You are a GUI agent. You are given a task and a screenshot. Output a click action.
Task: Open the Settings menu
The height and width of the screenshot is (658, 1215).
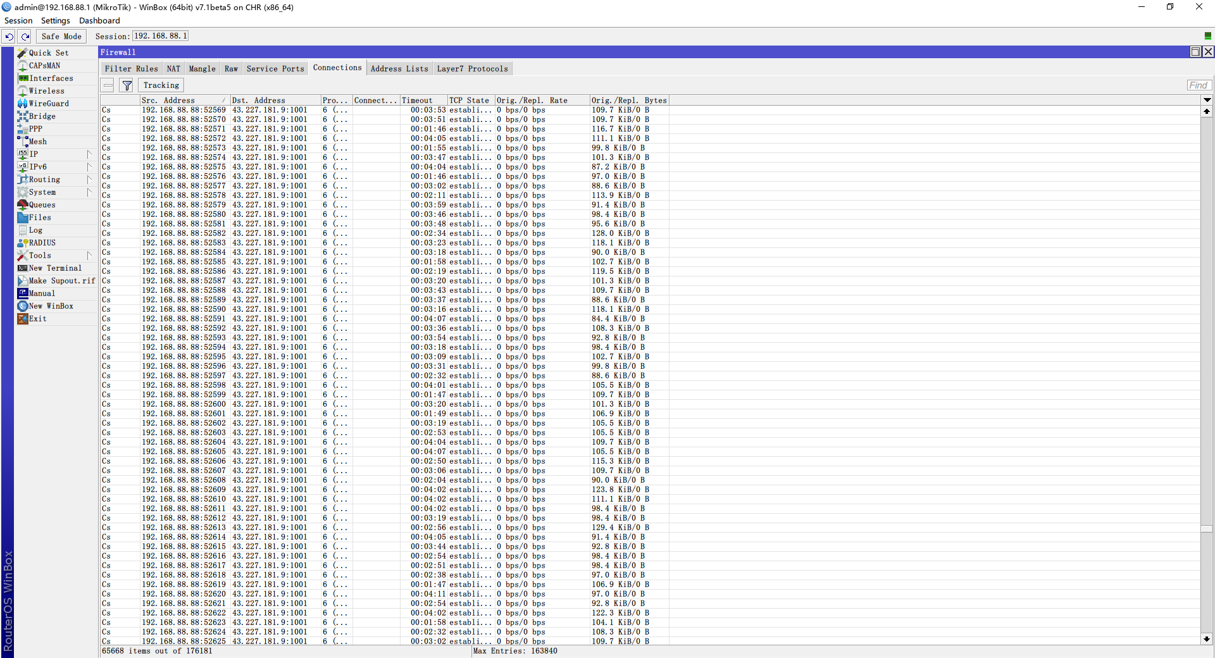coord(55,21)
